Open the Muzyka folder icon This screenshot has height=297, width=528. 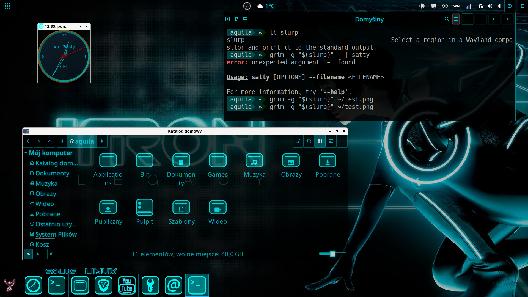[254, 160]
